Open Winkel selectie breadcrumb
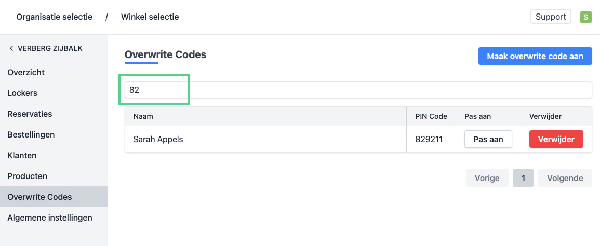Viewport: 600px width, 246px height. tap(150, 17)
